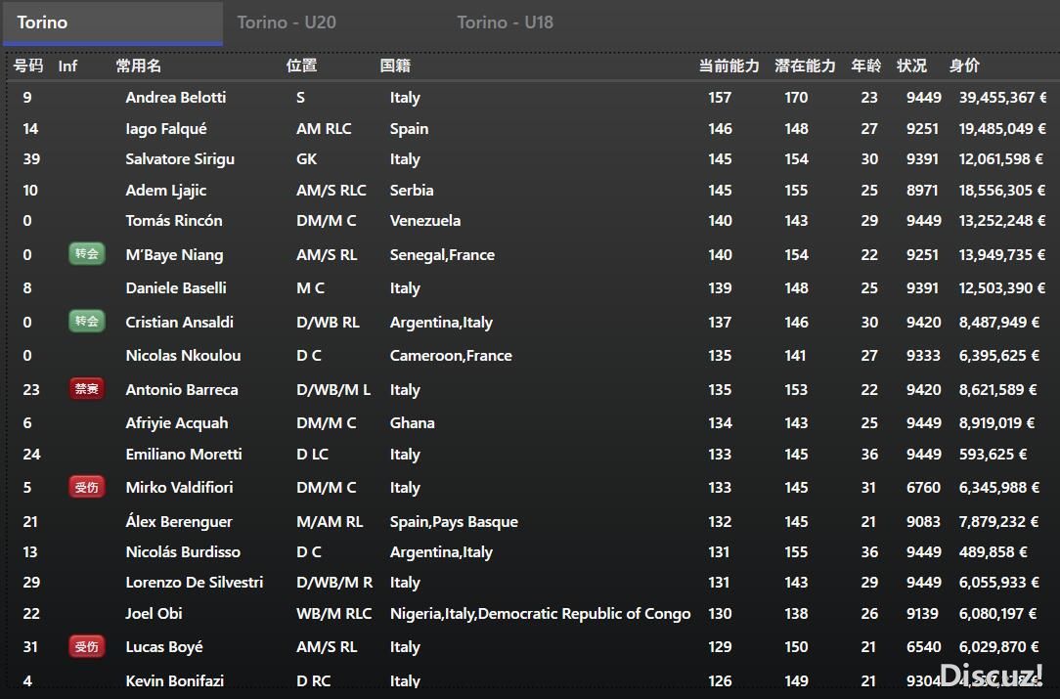The image size is (1060, 699).
Task: Click Iago Falqué's position AM RLC
Action: (324, 128)
